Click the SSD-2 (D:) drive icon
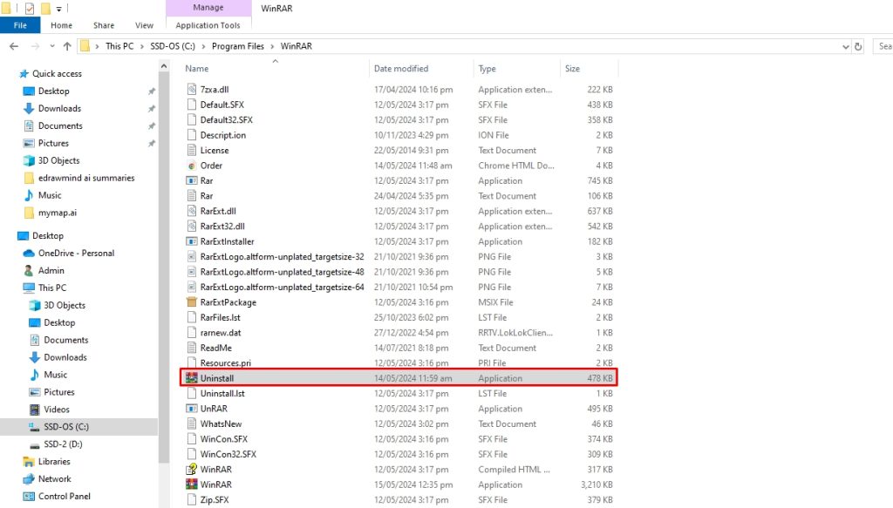Screen dimensions: 893x508 point(35,444)
